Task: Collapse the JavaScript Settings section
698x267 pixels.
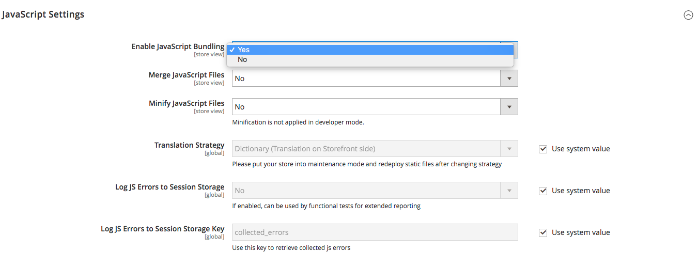Action: coord(688,15)
